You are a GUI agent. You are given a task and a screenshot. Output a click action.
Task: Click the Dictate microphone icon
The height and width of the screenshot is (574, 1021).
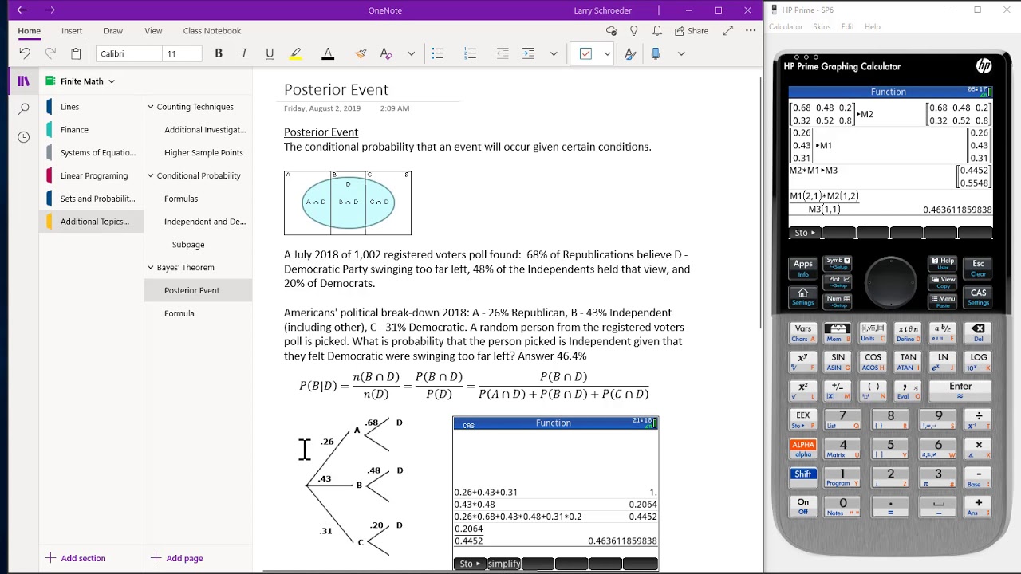[x=656, y=53]
